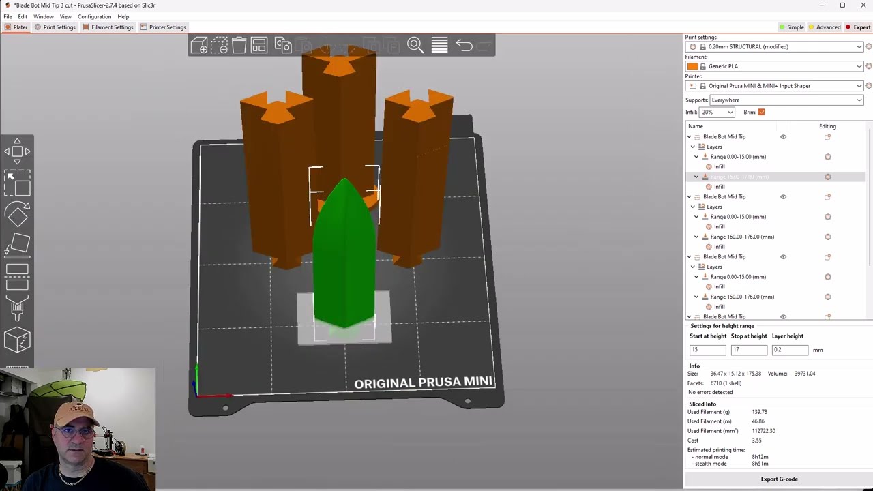Click the Name column header
The height and width of the screenshot is (491, 873).
[x=696, y=126]
